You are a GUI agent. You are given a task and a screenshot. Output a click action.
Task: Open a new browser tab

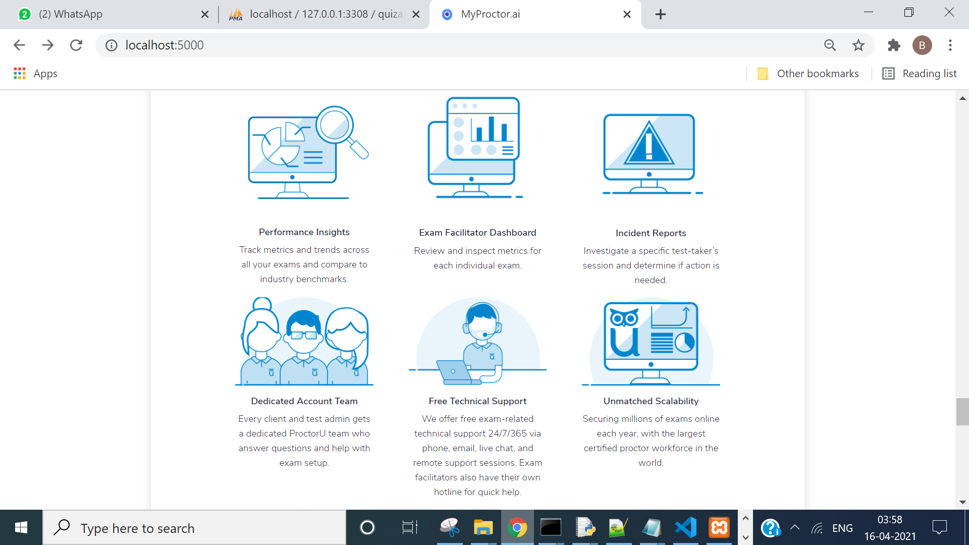[x=660, y=14]
